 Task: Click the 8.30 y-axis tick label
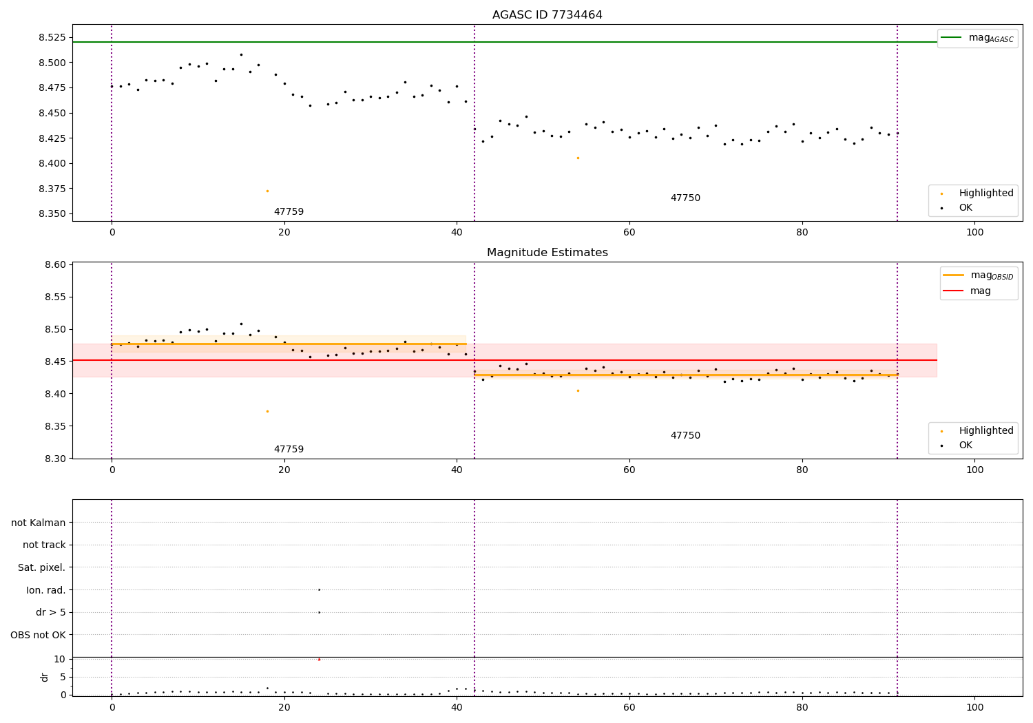coord(54,459)
